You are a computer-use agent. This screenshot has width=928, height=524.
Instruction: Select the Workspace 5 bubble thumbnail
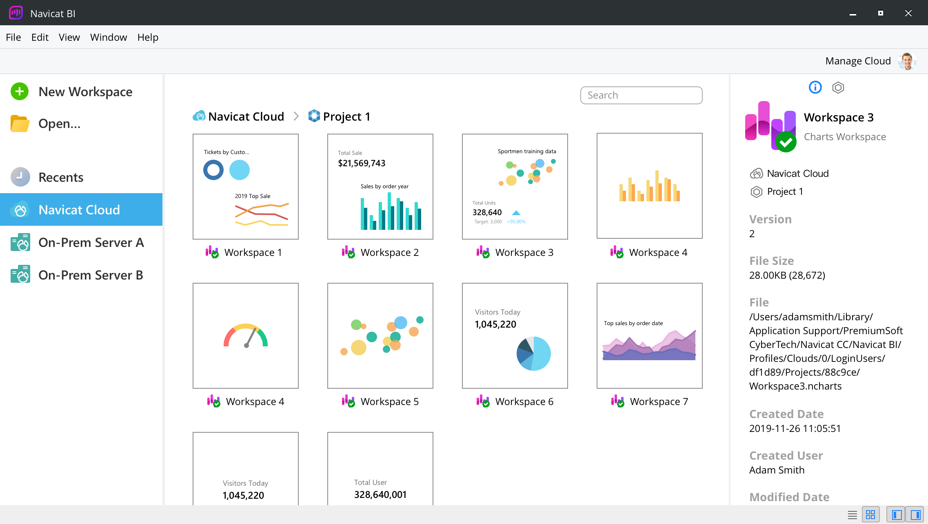[x=380, y=335]
